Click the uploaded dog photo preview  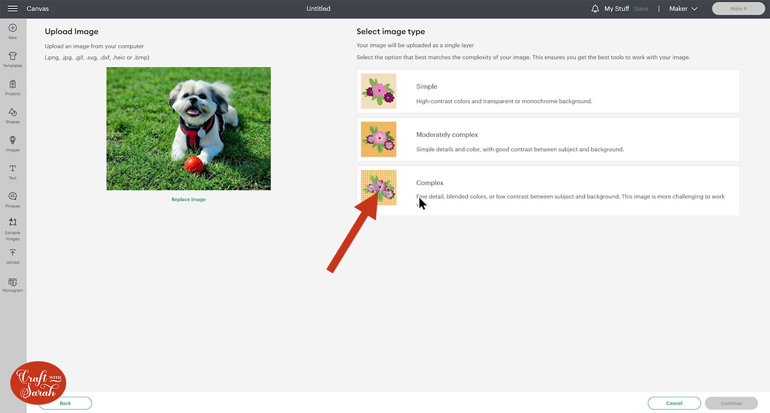[188, 129]
